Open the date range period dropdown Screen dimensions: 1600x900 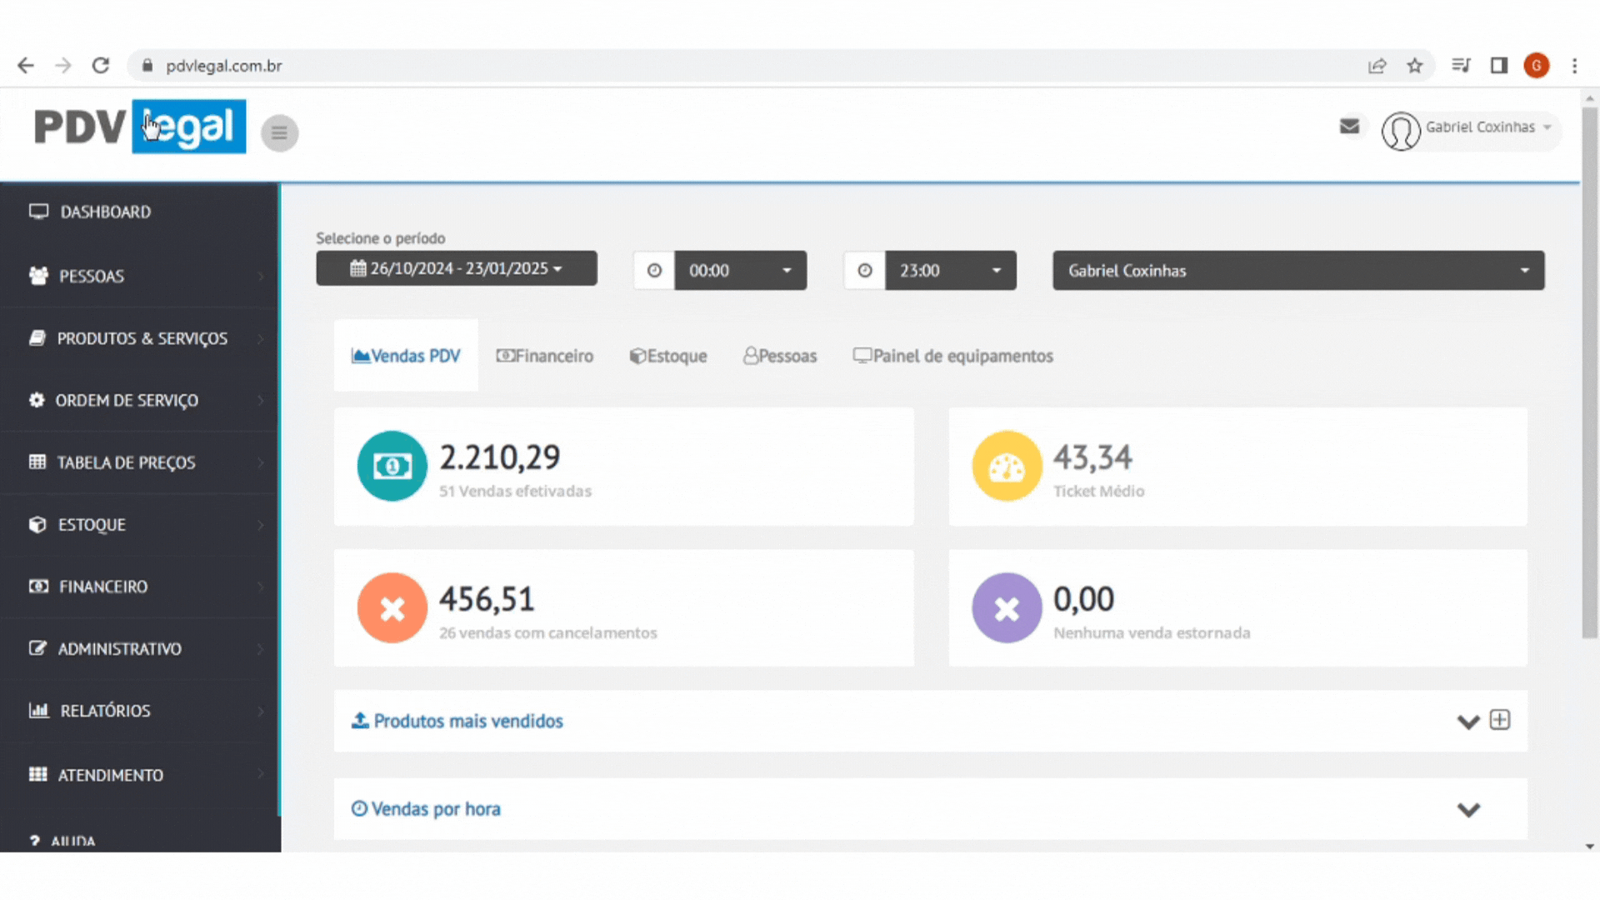coord(456,269)
